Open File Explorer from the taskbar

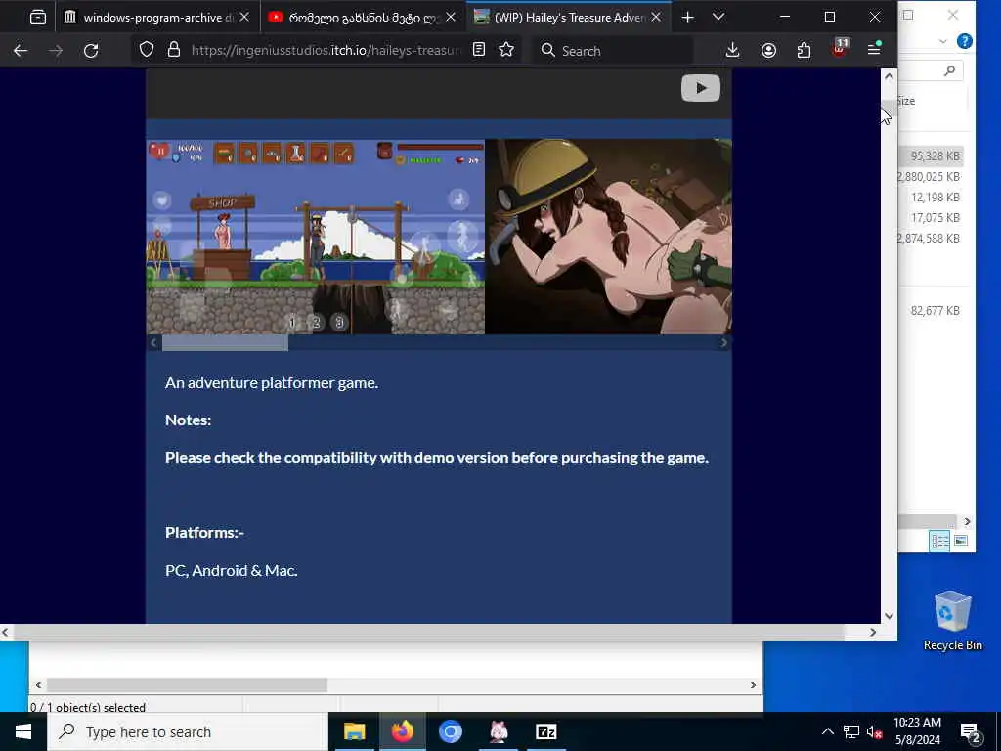354,731
